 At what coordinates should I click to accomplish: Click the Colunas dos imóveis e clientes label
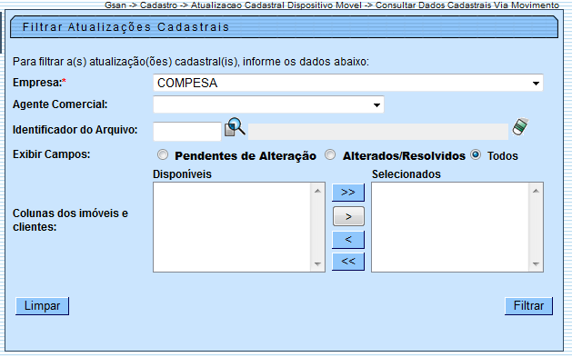70,220
